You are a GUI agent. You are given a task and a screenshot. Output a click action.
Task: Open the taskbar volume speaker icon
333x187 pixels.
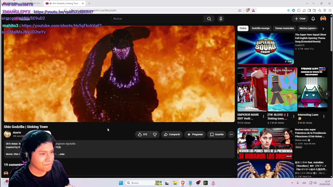(x=315, y=183)
